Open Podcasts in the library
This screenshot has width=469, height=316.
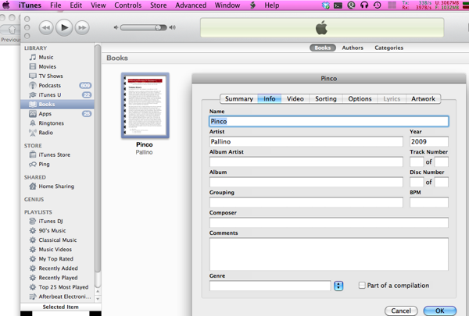coord(49,85)
